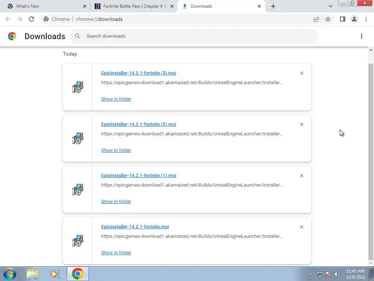Viewport: 374px width, 281px height.
Task: Open the Downloads page more actions menu
Action: [361, 36]
